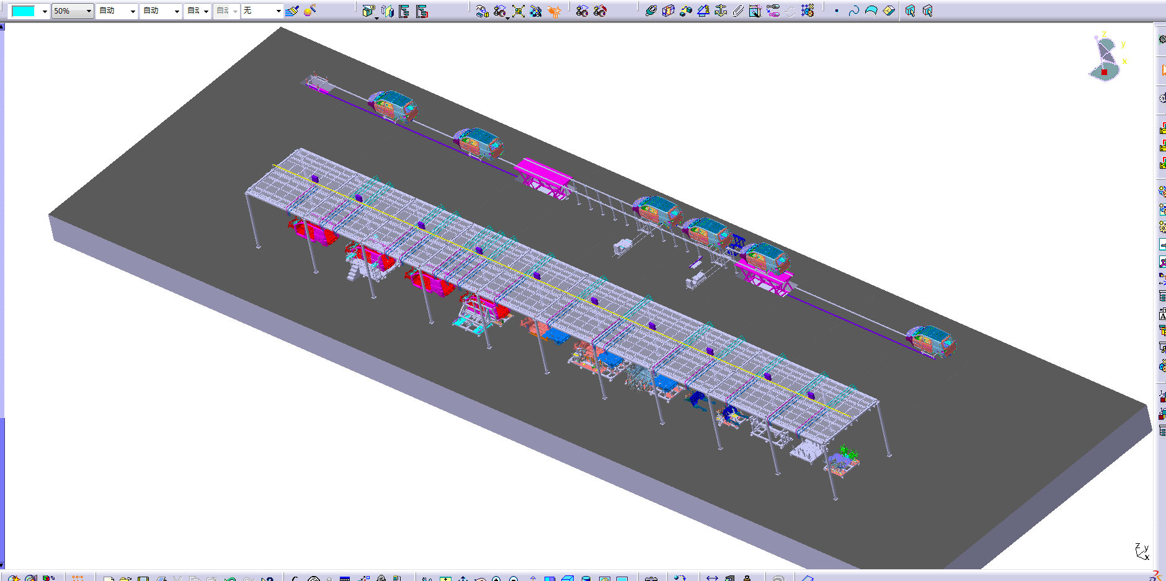Image resolution: width=1166 pixels, height=581 pixels.
Task: Select the Copy Graphic Properties paintbrush tool
Action: (291, 11)
